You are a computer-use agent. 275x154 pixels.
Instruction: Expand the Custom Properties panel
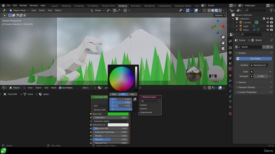point(247,92)
